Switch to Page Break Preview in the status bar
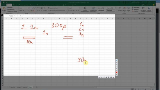This screenshot has height=90, width=160. pos(138,89)
